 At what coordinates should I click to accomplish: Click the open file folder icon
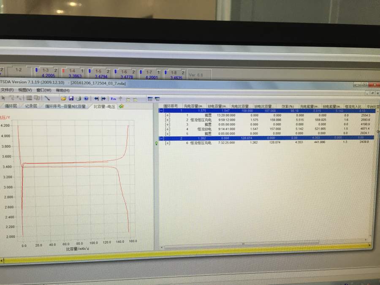pos(63,98)
